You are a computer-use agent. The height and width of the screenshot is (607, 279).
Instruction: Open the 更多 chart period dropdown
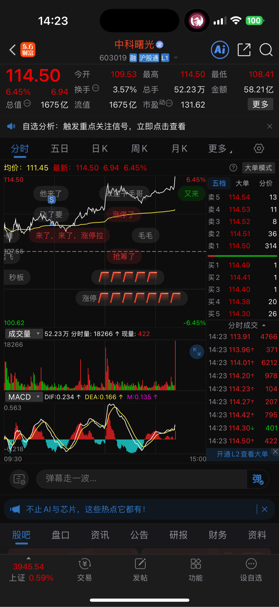pyautogui.click(x=220, y=149)
